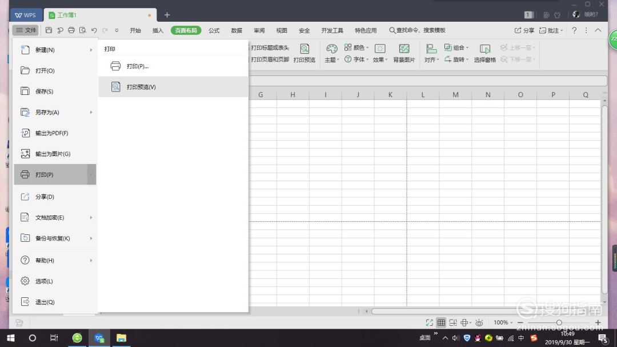Click the Cortana search circle

[32, 338]
